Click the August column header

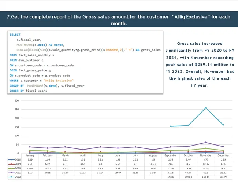pyautogui.click(x=153, y=155)
